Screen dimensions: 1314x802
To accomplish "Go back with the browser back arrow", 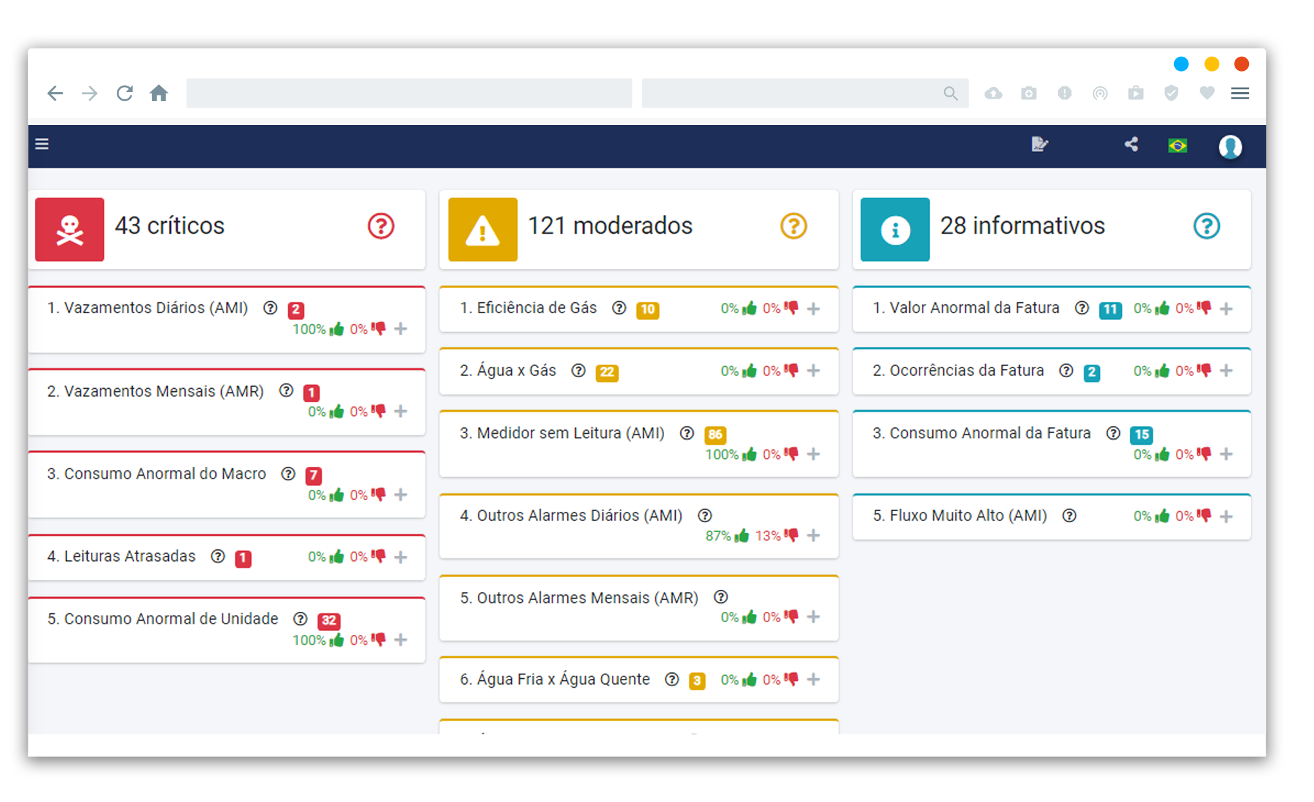I will point(55,93).
